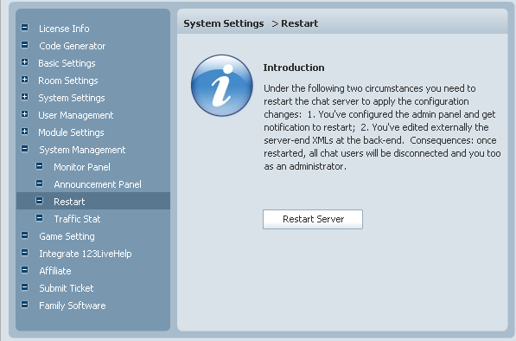Expand Basic Settings with the plus icon
This screenshot has width=516, height=341.
point(25,62)
